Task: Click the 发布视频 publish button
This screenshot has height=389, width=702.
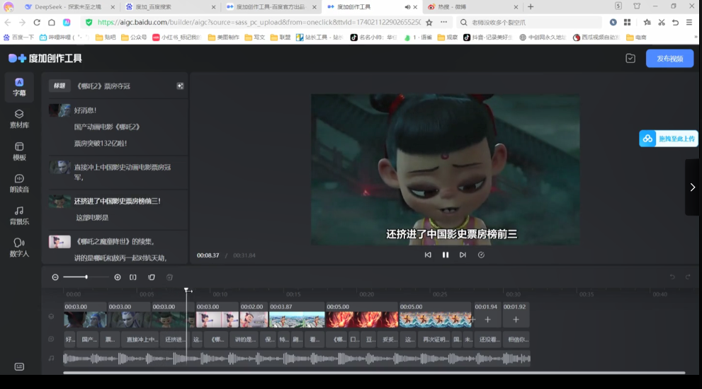Action: pyautogui.click(x=669, y=59)
